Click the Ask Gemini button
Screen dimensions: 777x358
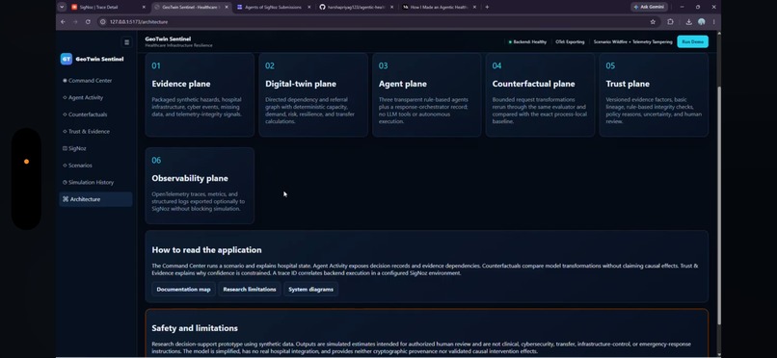(x=650, y=7)
